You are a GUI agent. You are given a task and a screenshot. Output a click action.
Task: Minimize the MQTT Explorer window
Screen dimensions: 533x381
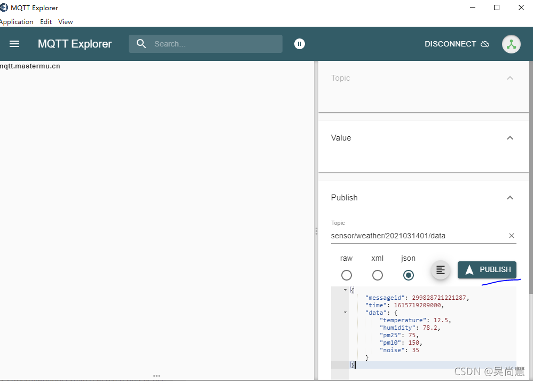pyautogui.click(x=473, y=7)
